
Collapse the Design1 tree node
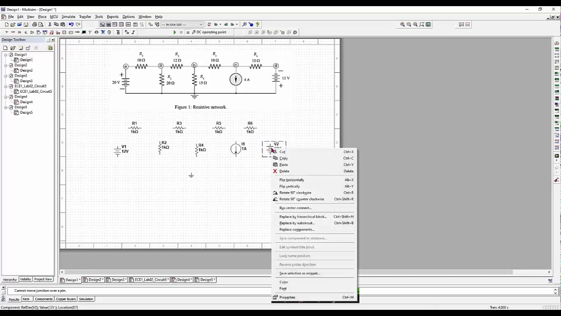tap(6, 54)
